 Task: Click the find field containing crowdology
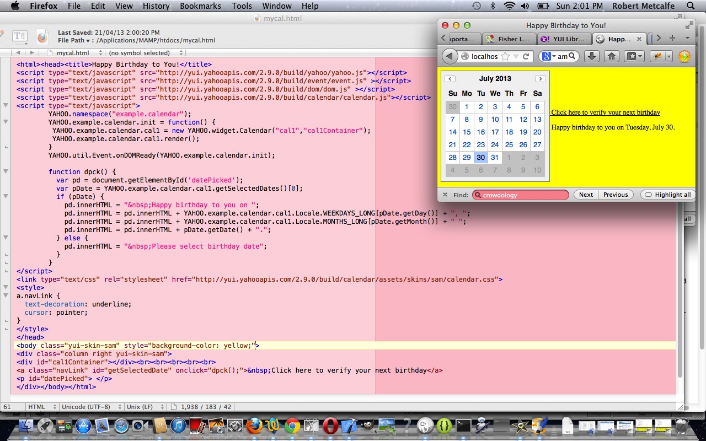(x=520, y=195)
